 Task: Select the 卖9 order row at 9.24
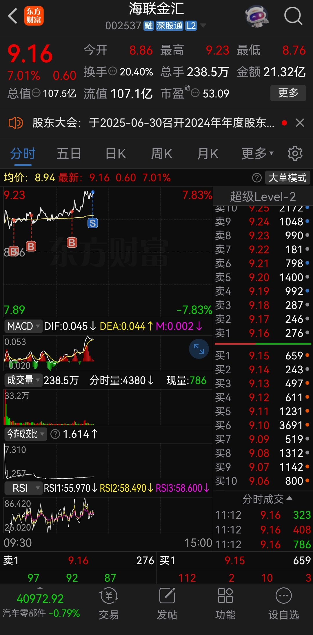pyautogui.click(x=263, y=222)
